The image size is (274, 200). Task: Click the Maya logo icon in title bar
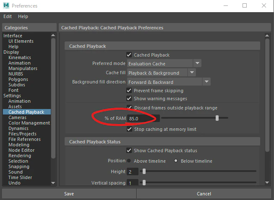click(6, 5)
